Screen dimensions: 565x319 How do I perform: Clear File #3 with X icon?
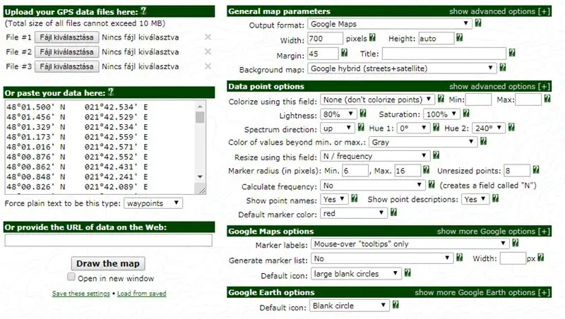[x=208, y=66]
